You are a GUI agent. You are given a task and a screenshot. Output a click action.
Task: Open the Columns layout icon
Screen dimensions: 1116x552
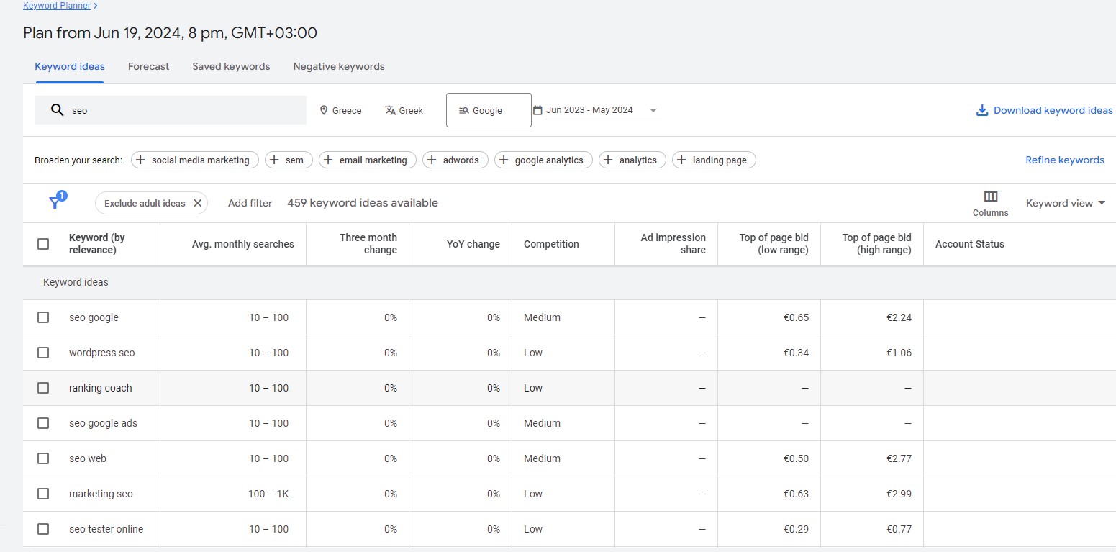(x=990, y=196)
